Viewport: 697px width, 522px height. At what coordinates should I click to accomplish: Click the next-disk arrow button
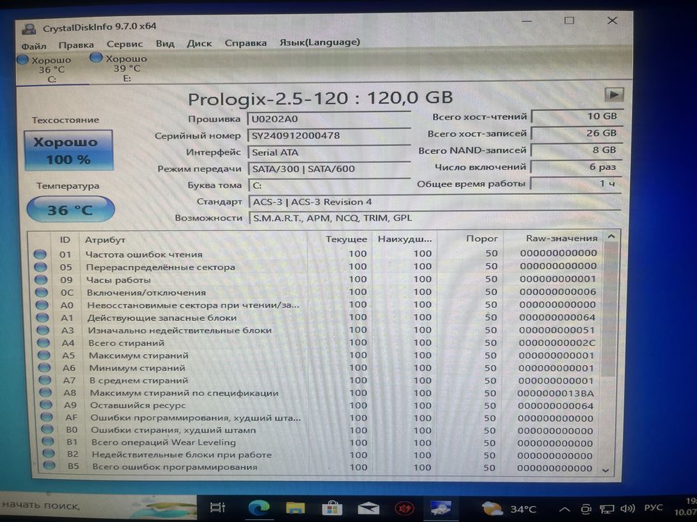tap(614, 95)
